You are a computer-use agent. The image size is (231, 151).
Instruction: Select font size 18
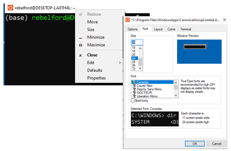pos(135,51)
